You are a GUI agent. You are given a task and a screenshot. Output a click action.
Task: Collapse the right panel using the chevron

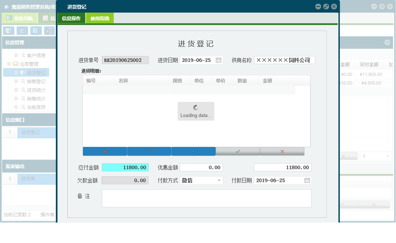[x=387, y=42]
